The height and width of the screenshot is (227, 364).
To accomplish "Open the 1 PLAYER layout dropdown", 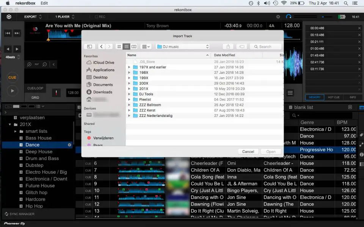I will click(65, 17).
